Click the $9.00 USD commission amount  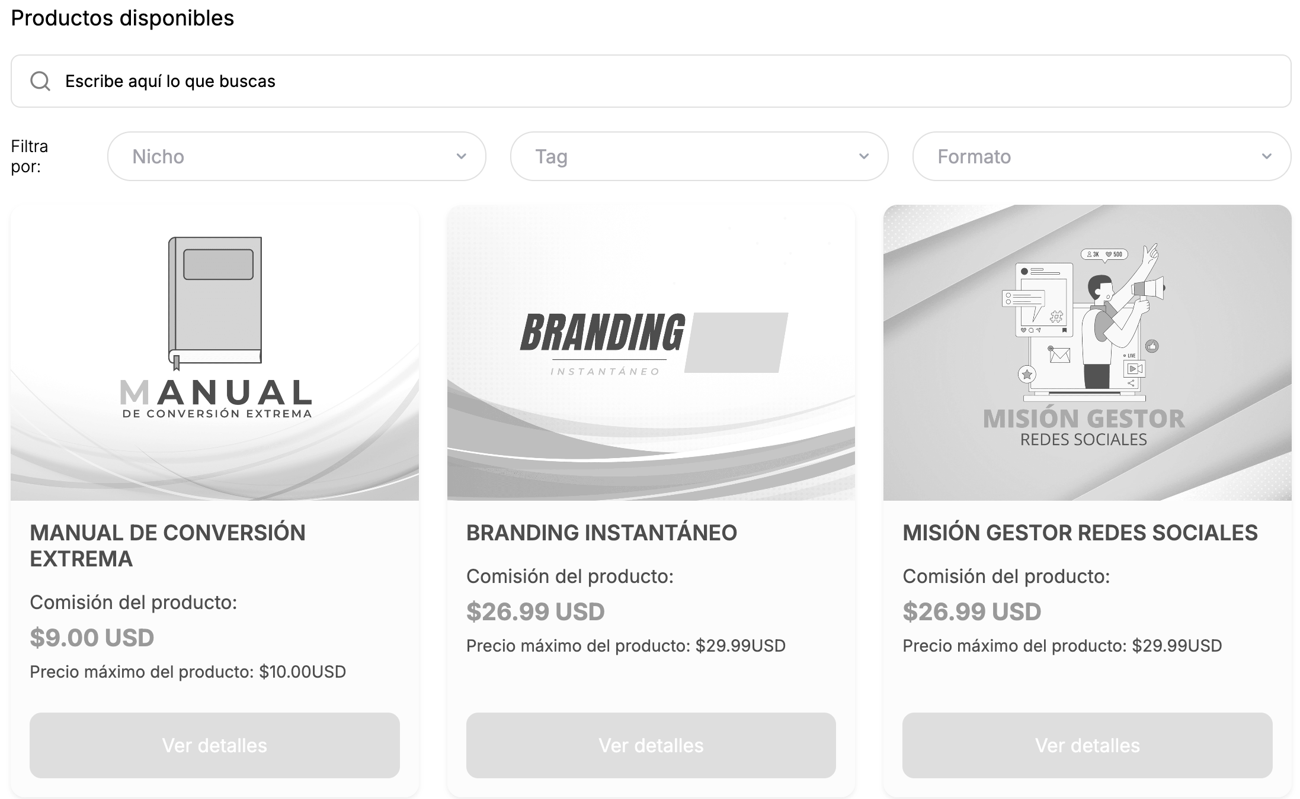coord(92,637)
